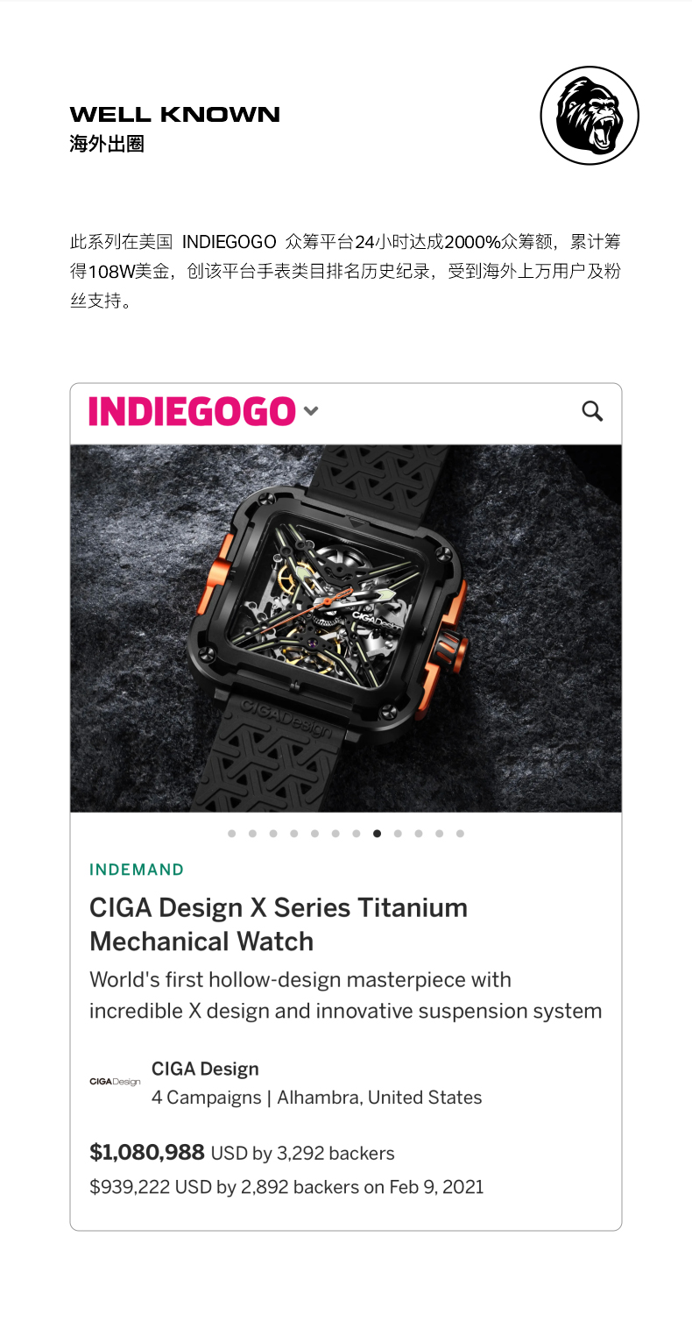Select the last carousel dot
Image resolution: width=692 pixels, height=1336 pixels.
(x=460, y=834)
